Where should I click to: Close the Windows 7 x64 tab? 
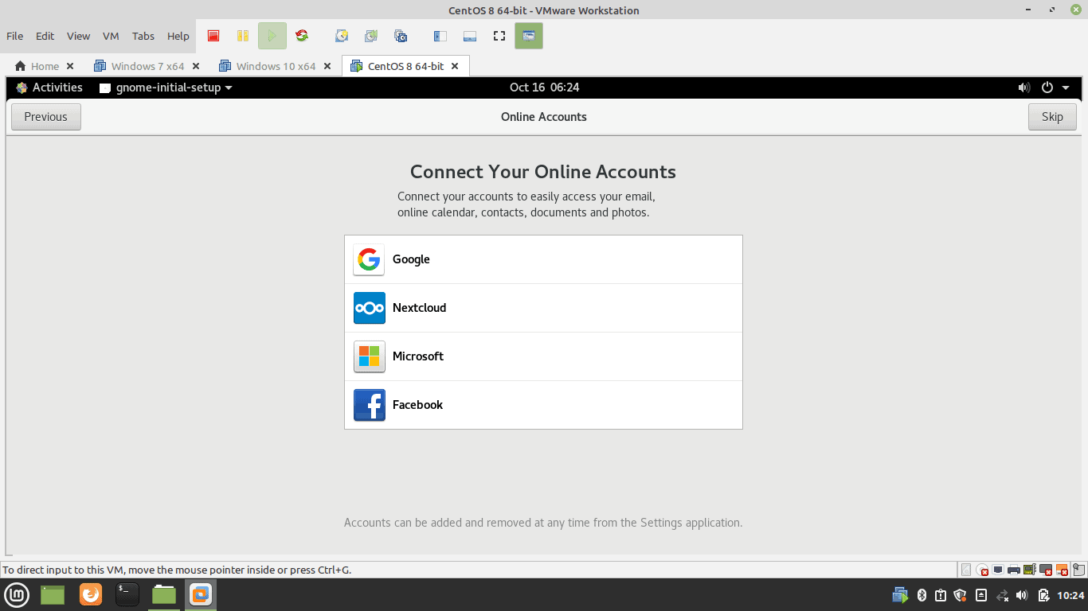(196, 66)
